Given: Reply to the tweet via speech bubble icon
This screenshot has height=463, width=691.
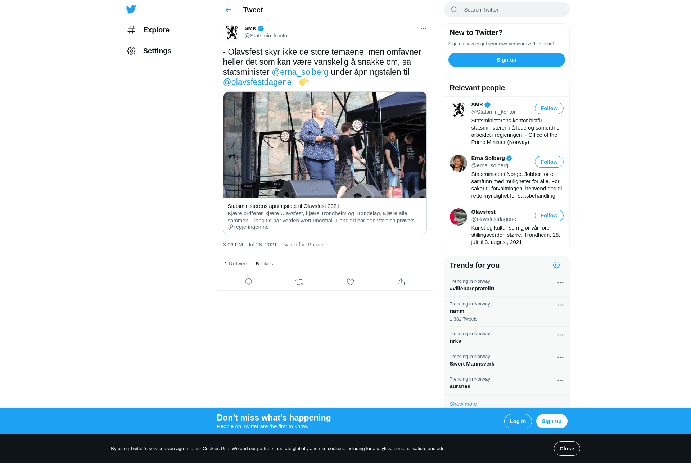Looking at the screenshot, I should pos(248,282).
